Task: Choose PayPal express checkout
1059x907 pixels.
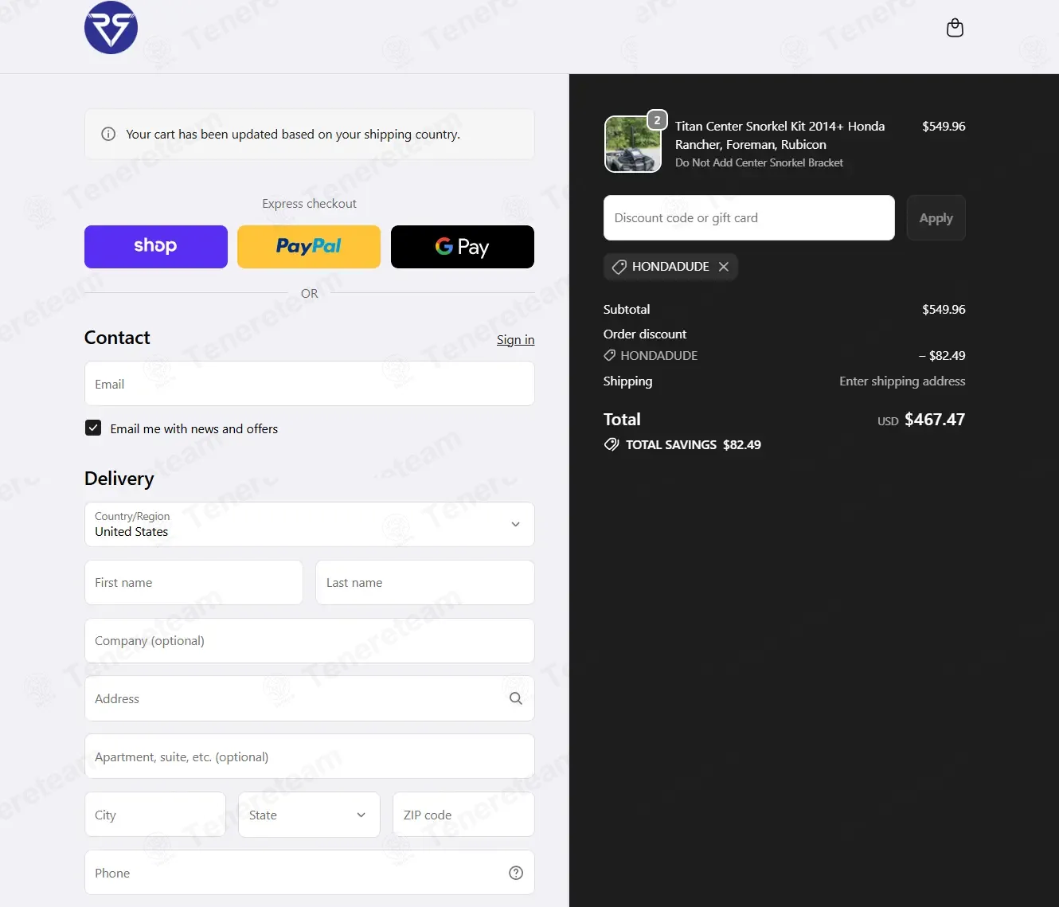Action: coord(309,247)
